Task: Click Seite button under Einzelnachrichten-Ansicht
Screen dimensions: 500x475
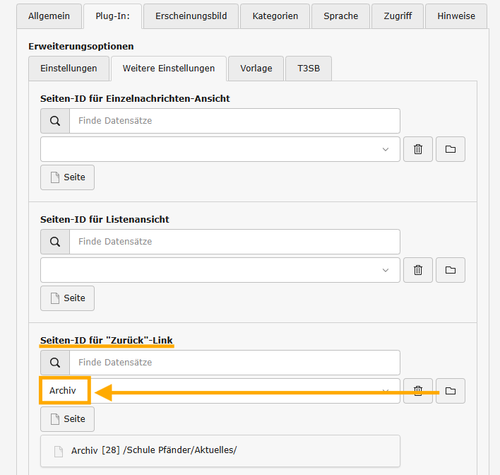Action: pos(67,177)
